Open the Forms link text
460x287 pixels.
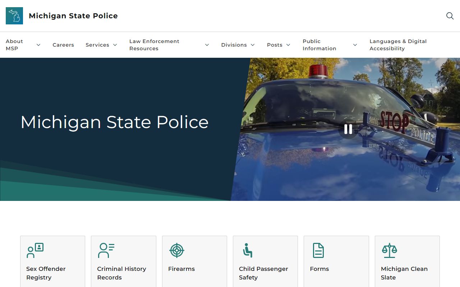319,269
